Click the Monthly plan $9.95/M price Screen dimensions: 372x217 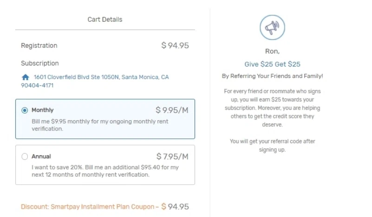172,110
